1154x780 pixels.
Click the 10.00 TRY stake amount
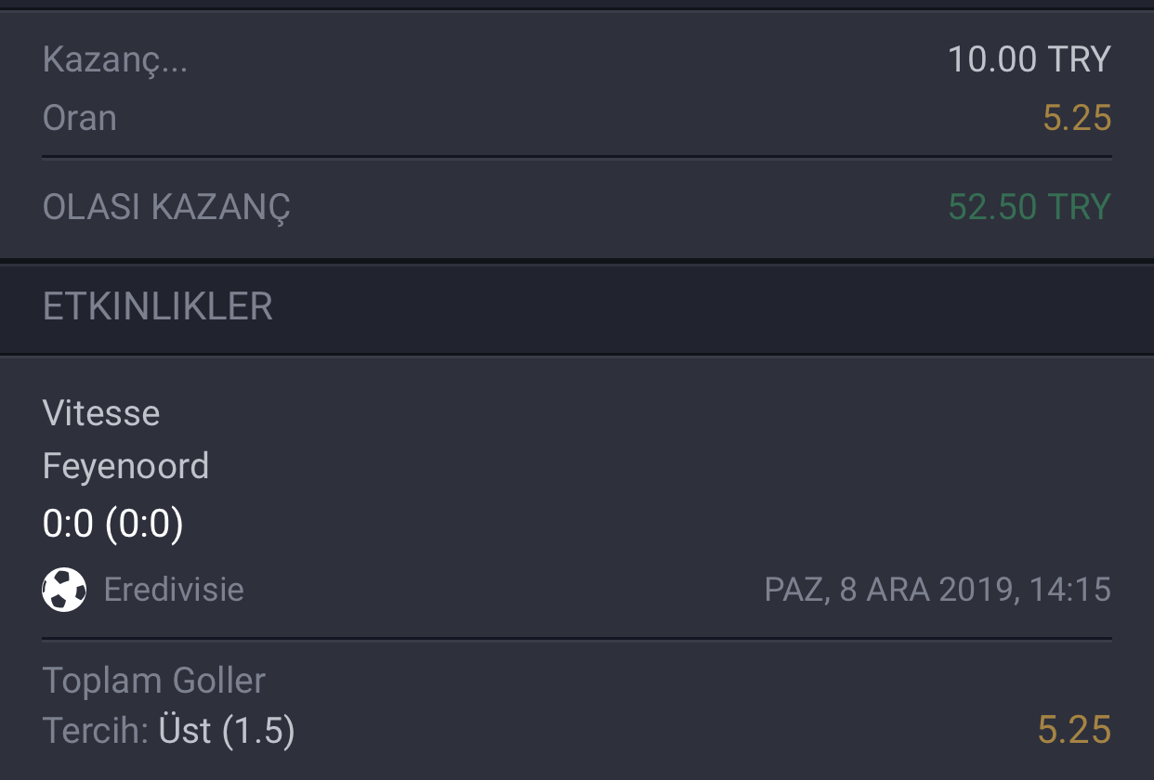1029,59
